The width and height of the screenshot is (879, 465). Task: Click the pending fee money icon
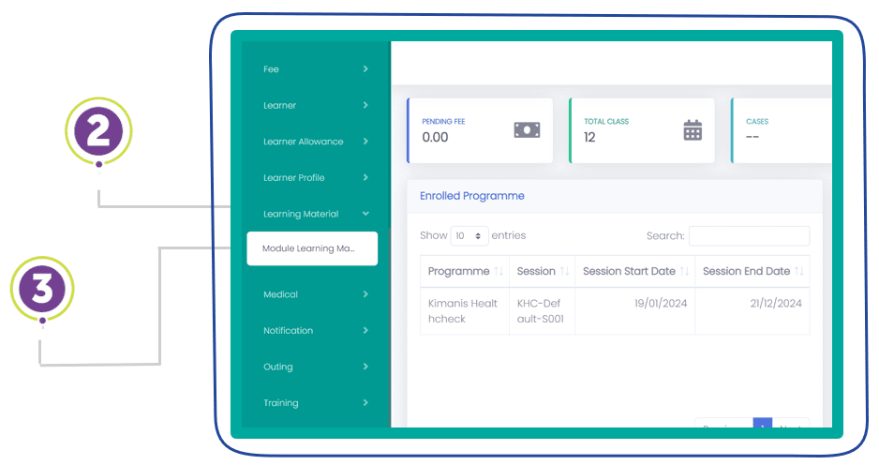527,130
